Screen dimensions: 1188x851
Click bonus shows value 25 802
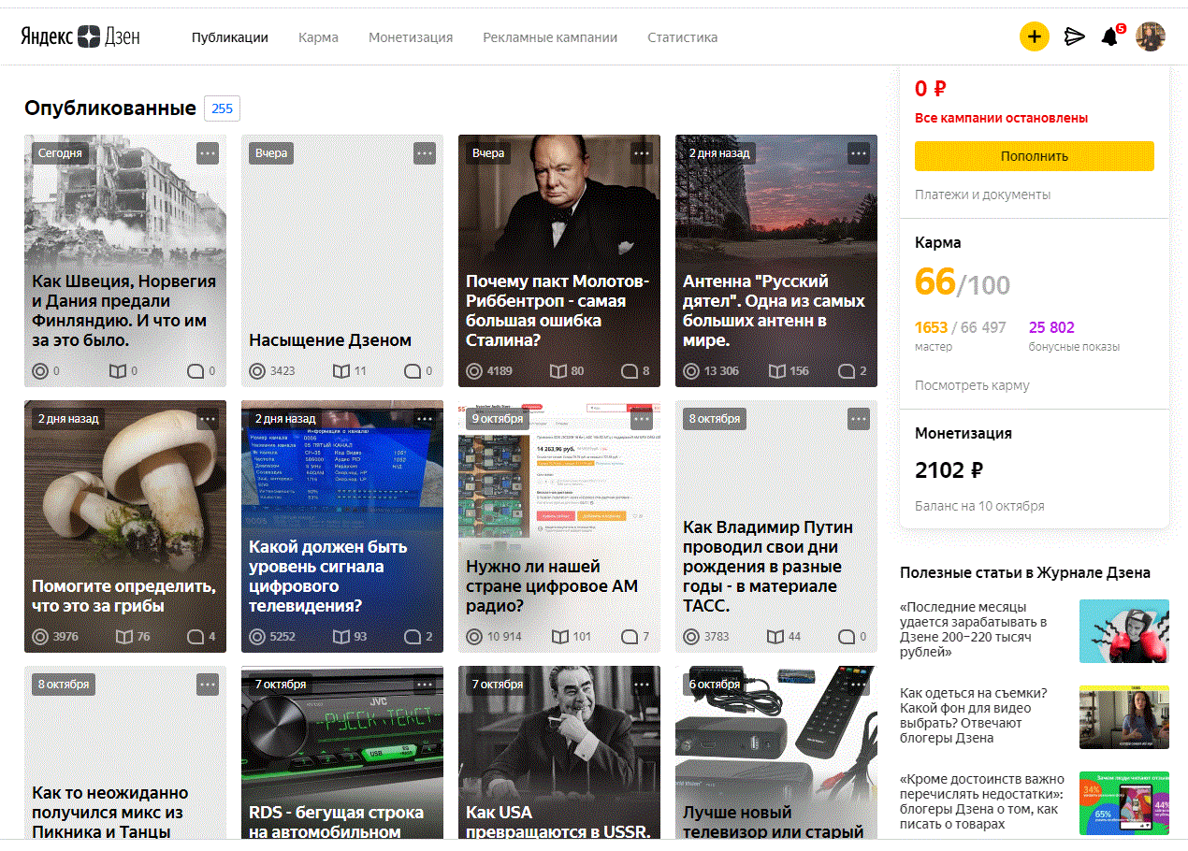pyautogui.click(x=1051, y=327)
